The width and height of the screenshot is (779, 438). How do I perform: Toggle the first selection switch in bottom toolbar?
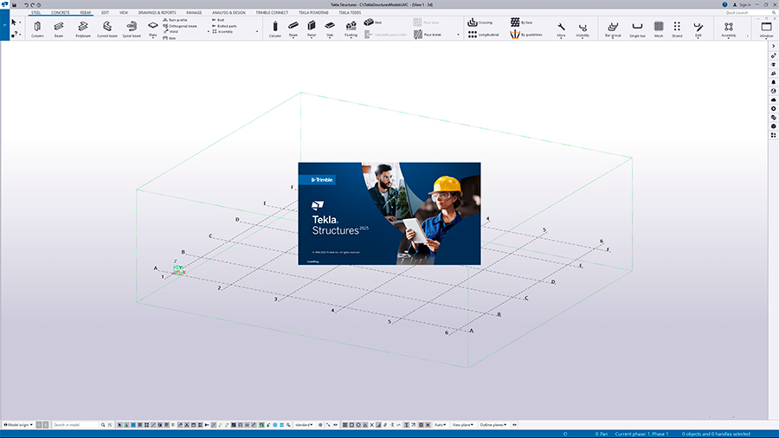coord(121,425)
